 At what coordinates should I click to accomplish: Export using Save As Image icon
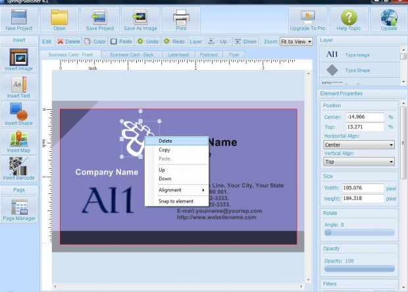click(139, 18)
